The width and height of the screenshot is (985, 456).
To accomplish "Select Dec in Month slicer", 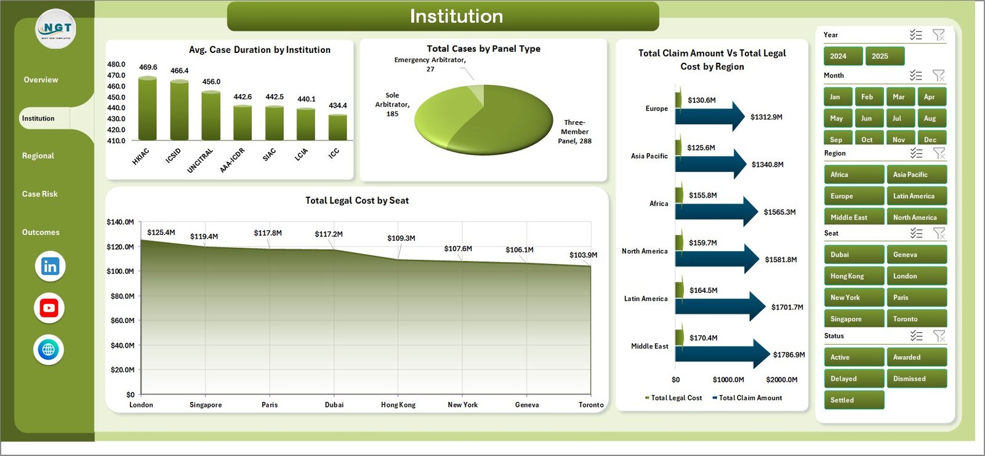I will click(x=931, y=138).
